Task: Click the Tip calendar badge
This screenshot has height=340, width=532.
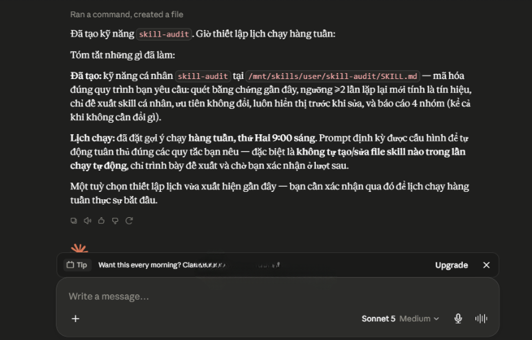Action: click(77, 265)
